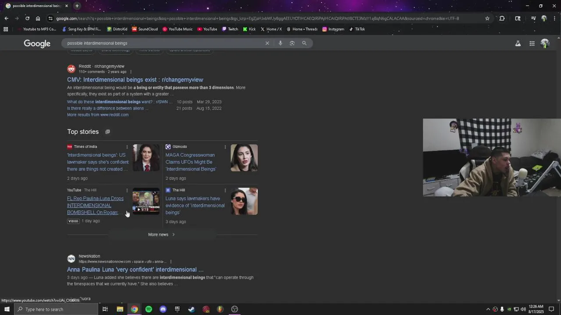The image size is (561, 315).
Task: Open OBS Studio from the taskbar
Action: [234, 309]
